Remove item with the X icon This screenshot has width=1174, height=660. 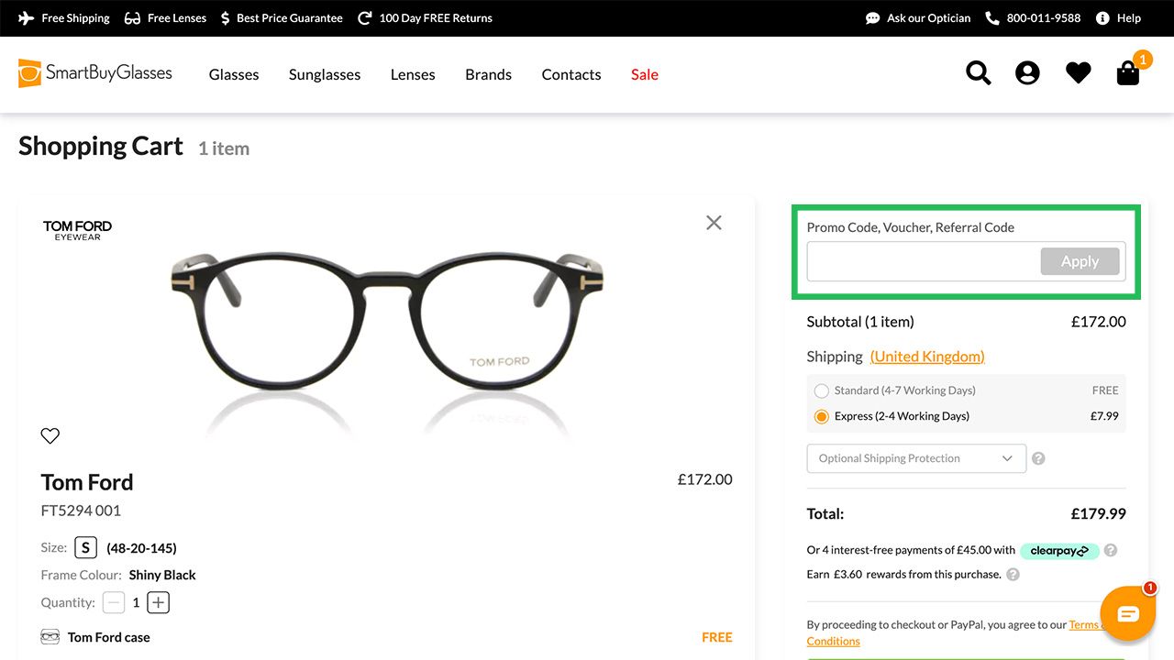714,223
